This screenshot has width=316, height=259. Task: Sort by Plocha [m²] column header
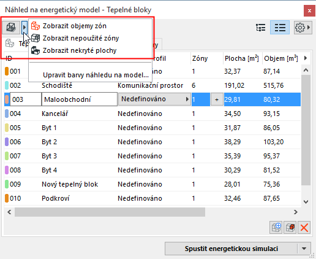[x=242, y=58]
